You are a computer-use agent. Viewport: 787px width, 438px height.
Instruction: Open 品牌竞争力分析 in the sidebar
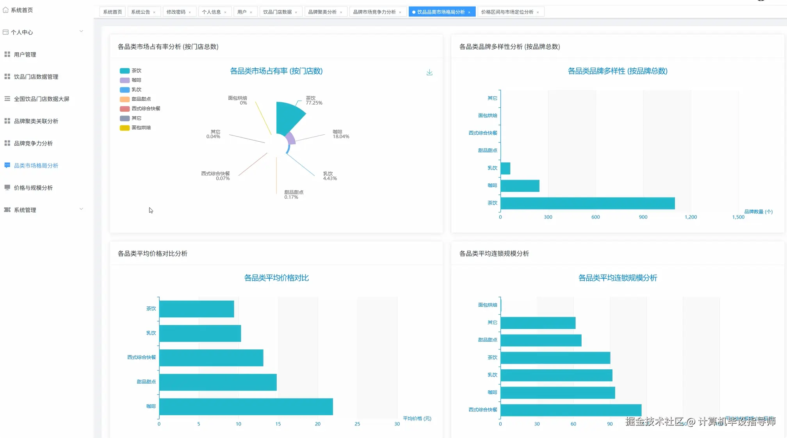pyautogui.click(x=33, y=143)
